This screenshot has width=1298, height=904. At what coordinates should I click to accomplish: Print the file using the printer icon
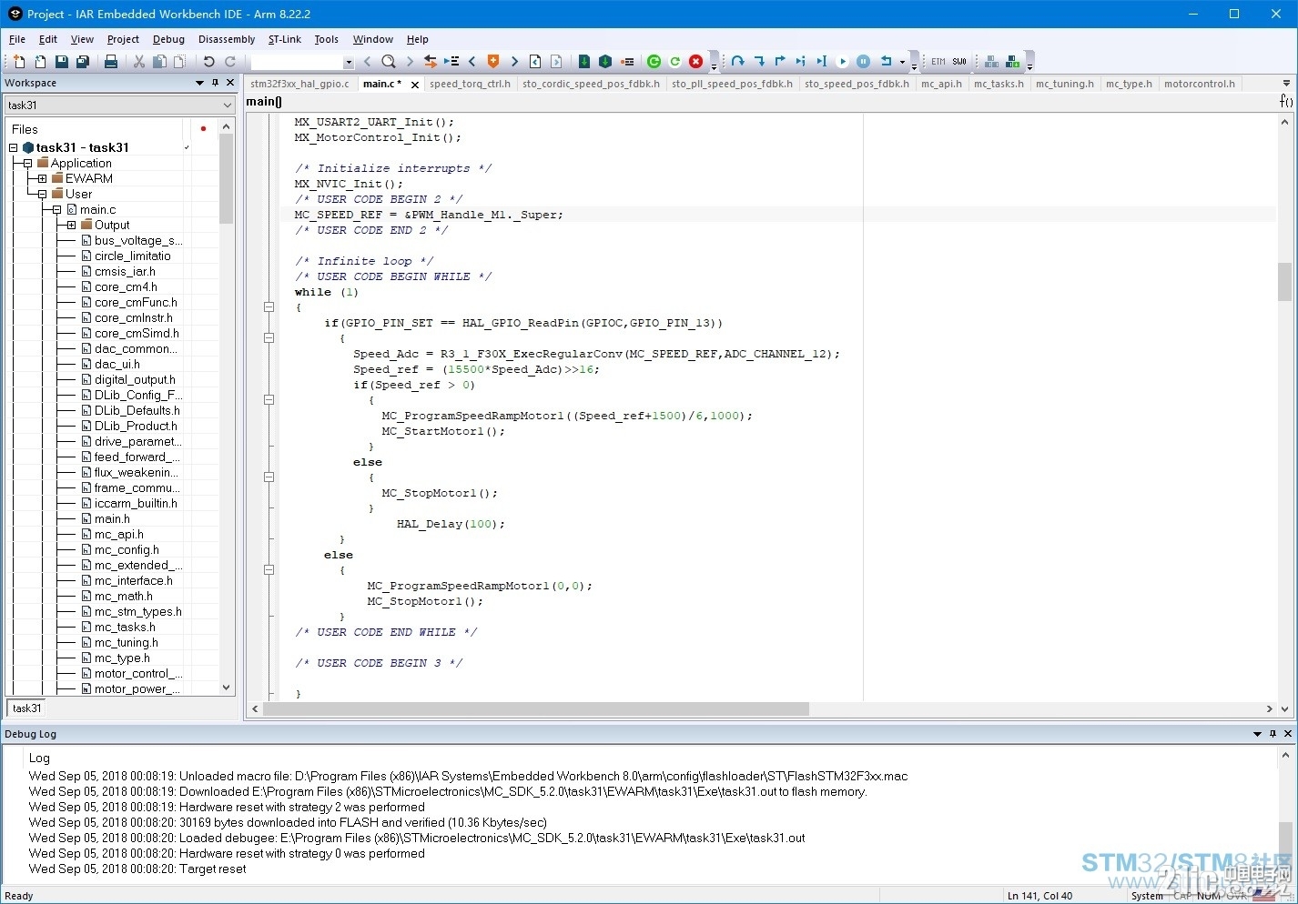point(111,61)
